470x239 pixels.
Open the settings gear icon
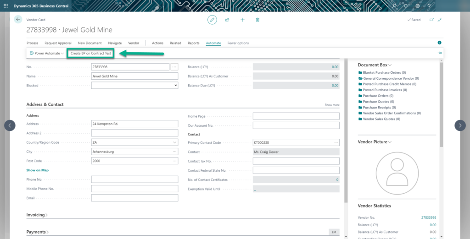pyautogui.click(x=418, y=5)
